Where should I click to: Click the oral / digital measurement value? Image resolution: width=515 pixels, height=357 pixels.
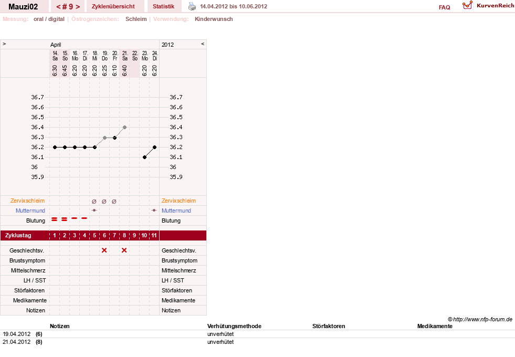49,19
